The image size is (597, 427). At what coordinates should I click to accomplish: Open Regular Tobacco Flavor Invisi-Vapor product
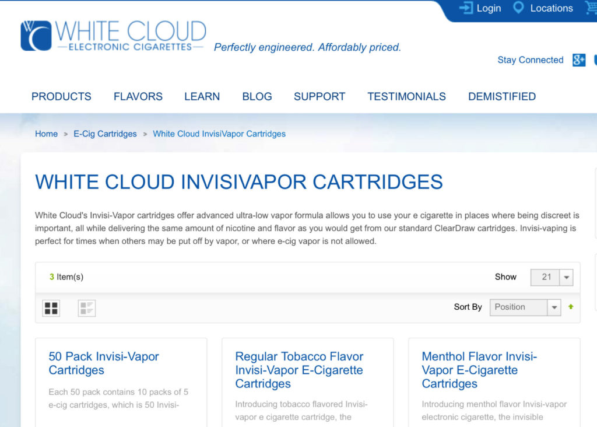coord(299,370)
